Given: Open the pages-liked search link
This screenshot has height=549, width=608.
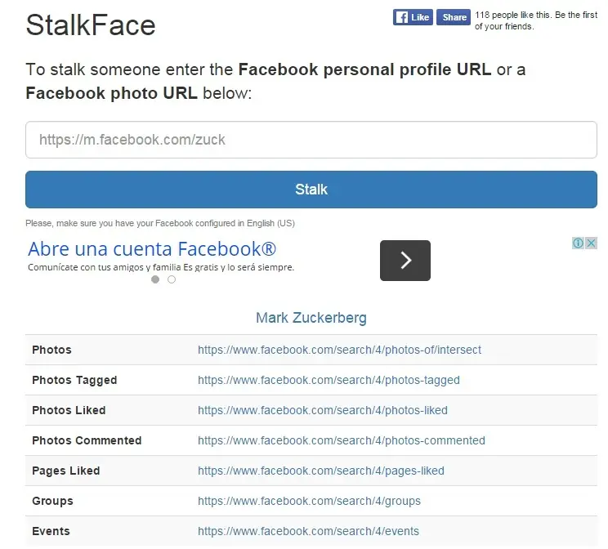Looking at the screenshot, I should pos(320,471).
